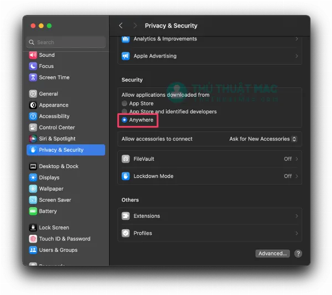Open FileVault Off chevron

coord(297,159)
